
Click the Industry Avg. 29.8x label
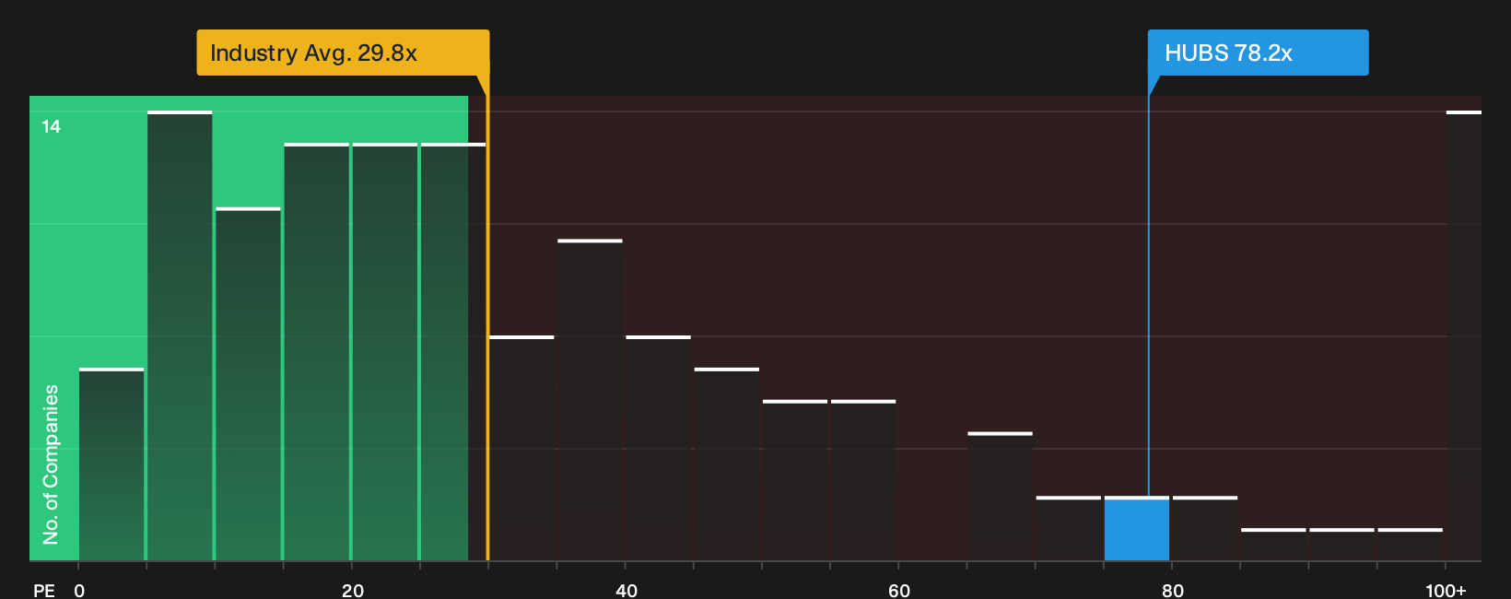click(x=343, y=53)
